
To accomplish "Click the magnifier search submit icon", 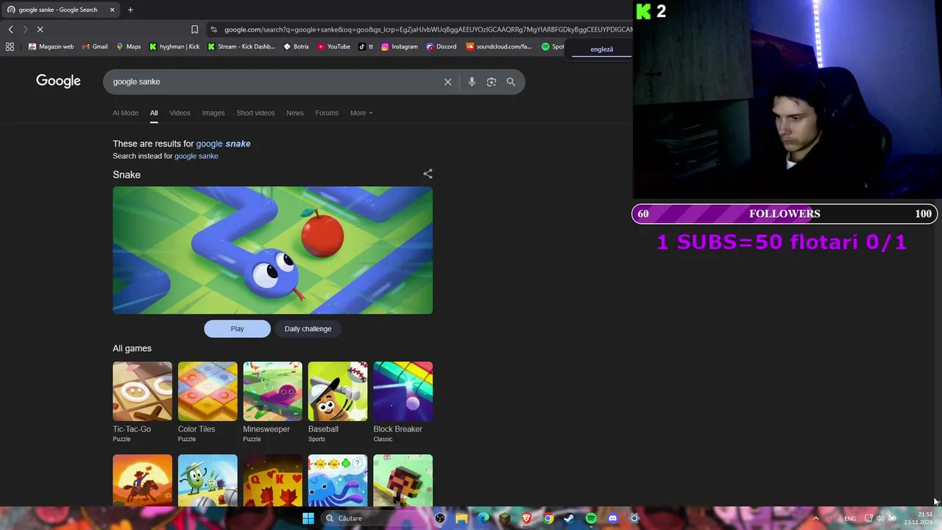I will tap(511, 82).
